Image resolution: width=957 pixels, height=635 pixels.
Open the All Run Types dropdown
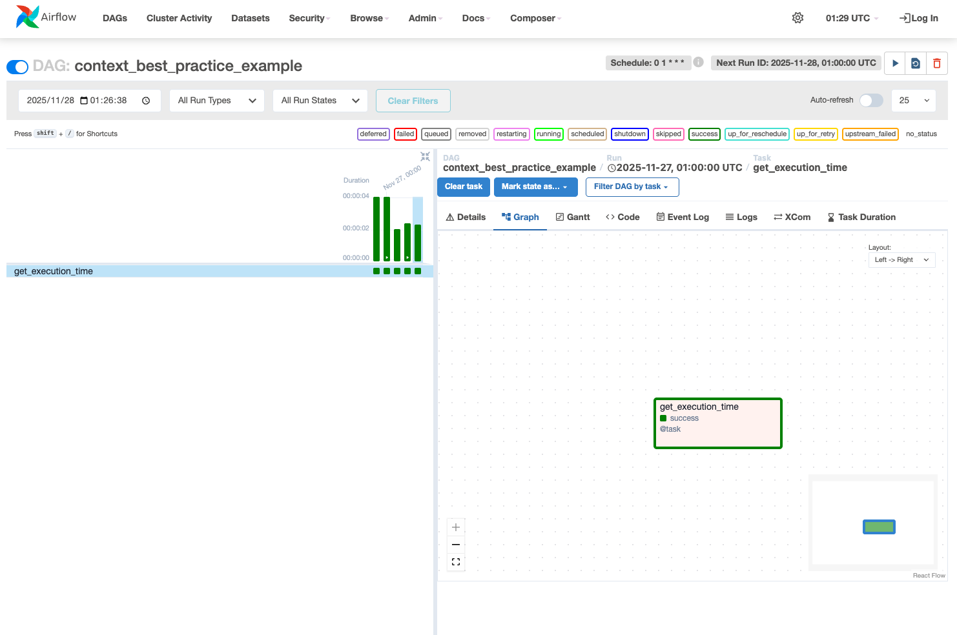217,101
